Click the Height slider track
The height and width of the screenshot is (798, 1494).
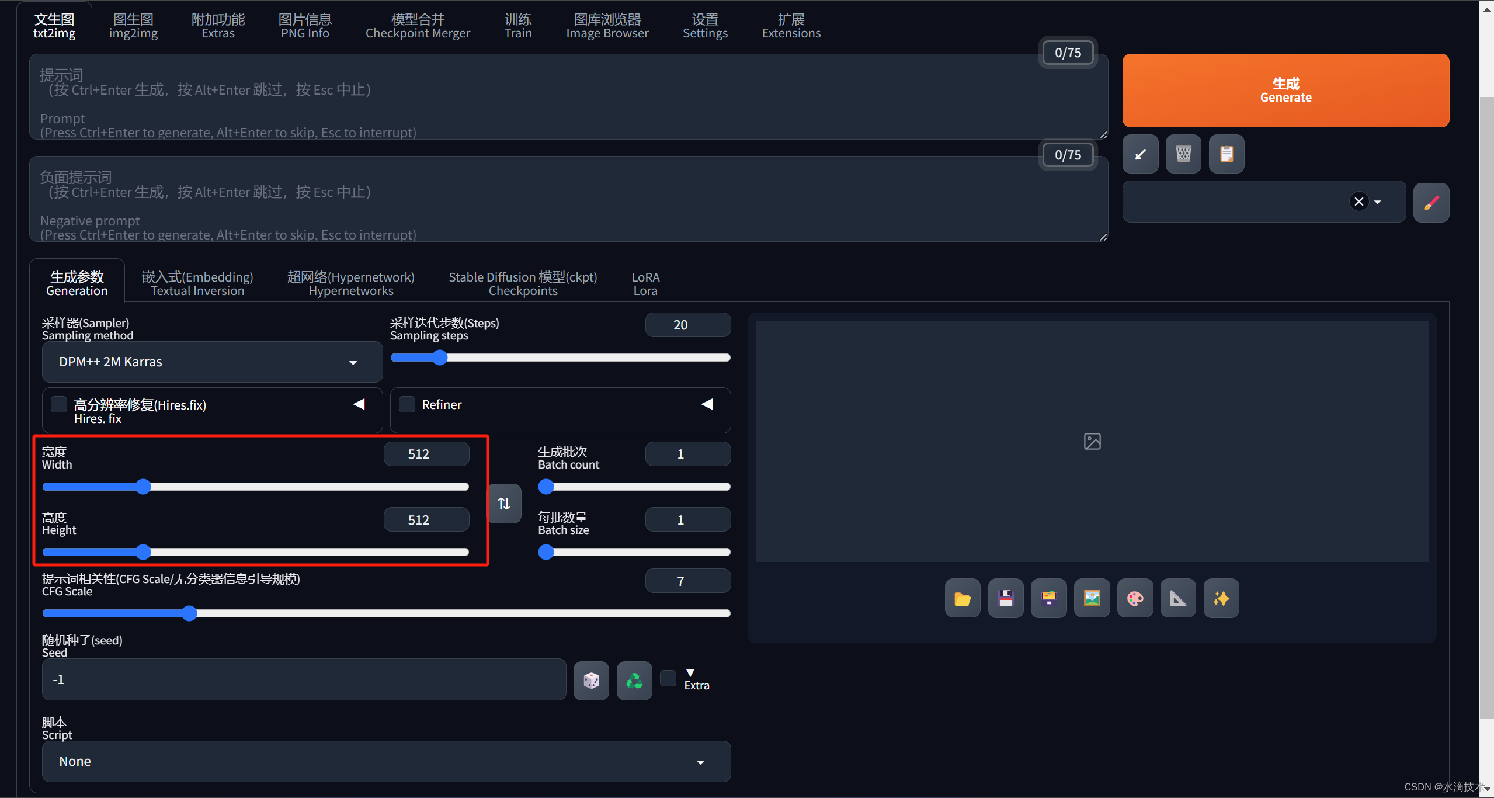pyautogui.click(x=255, y=552)
